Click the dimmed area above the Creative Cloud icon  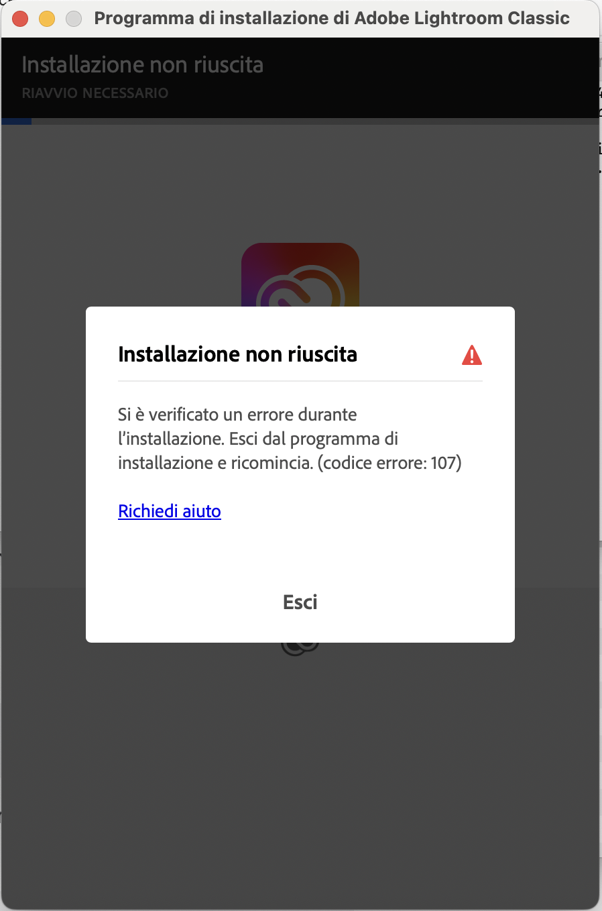(x=300, y=181)
